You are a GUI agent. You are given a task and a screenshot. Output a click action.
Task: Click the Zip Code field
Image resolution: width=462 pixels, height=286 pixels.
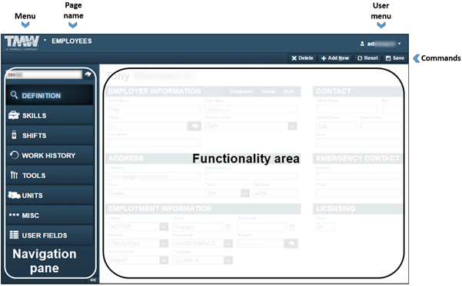(x=274, y=193)
